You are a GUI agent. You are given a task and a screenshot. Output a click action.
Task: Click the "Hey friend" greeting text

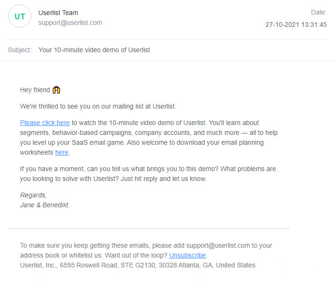[x=35, y=90]
